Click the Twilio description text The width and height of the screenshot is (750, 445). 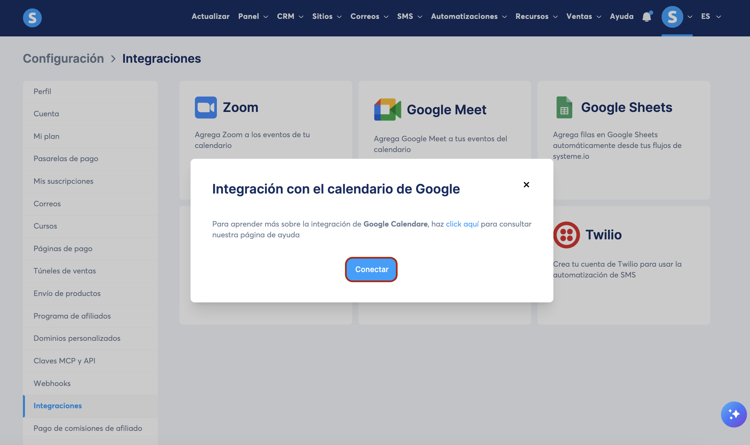click(617, 269)
